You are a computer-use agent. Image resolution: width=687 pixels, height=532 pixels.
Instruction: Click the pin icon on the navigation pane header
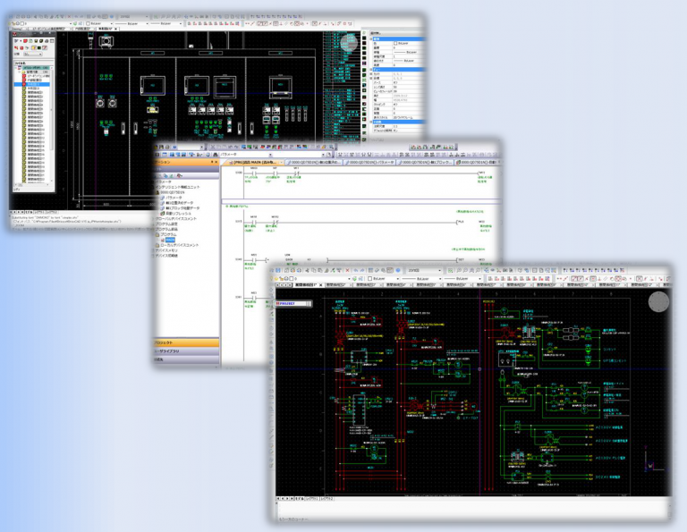coord(213,164)
